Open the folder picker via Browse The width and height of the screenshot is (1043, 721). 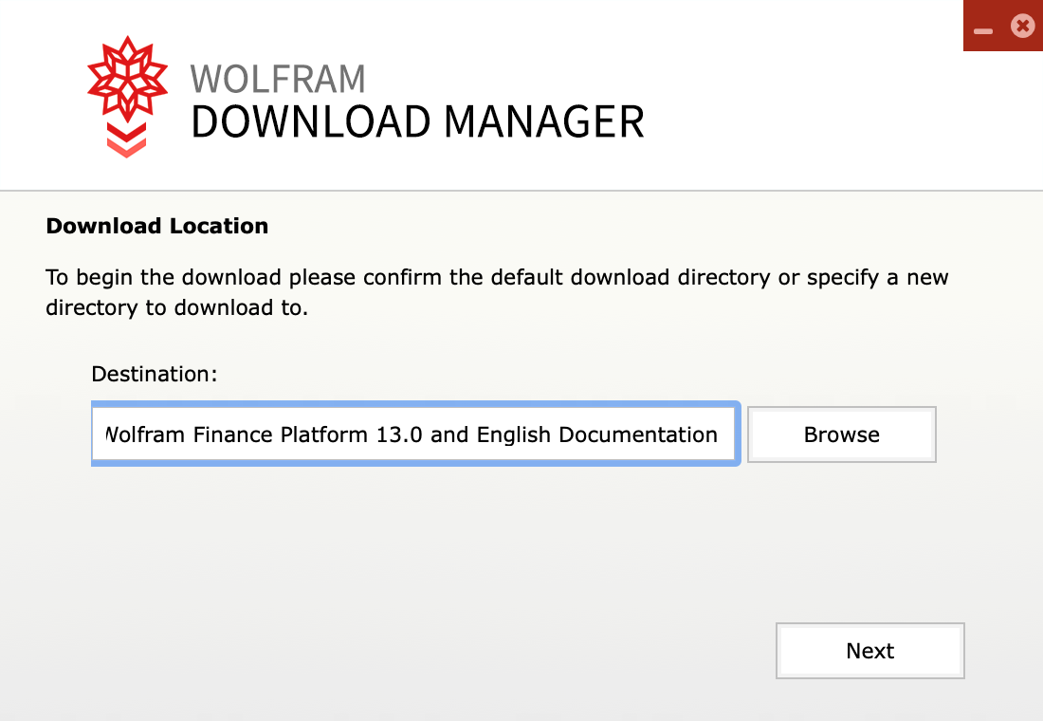[x=841, y=434]
